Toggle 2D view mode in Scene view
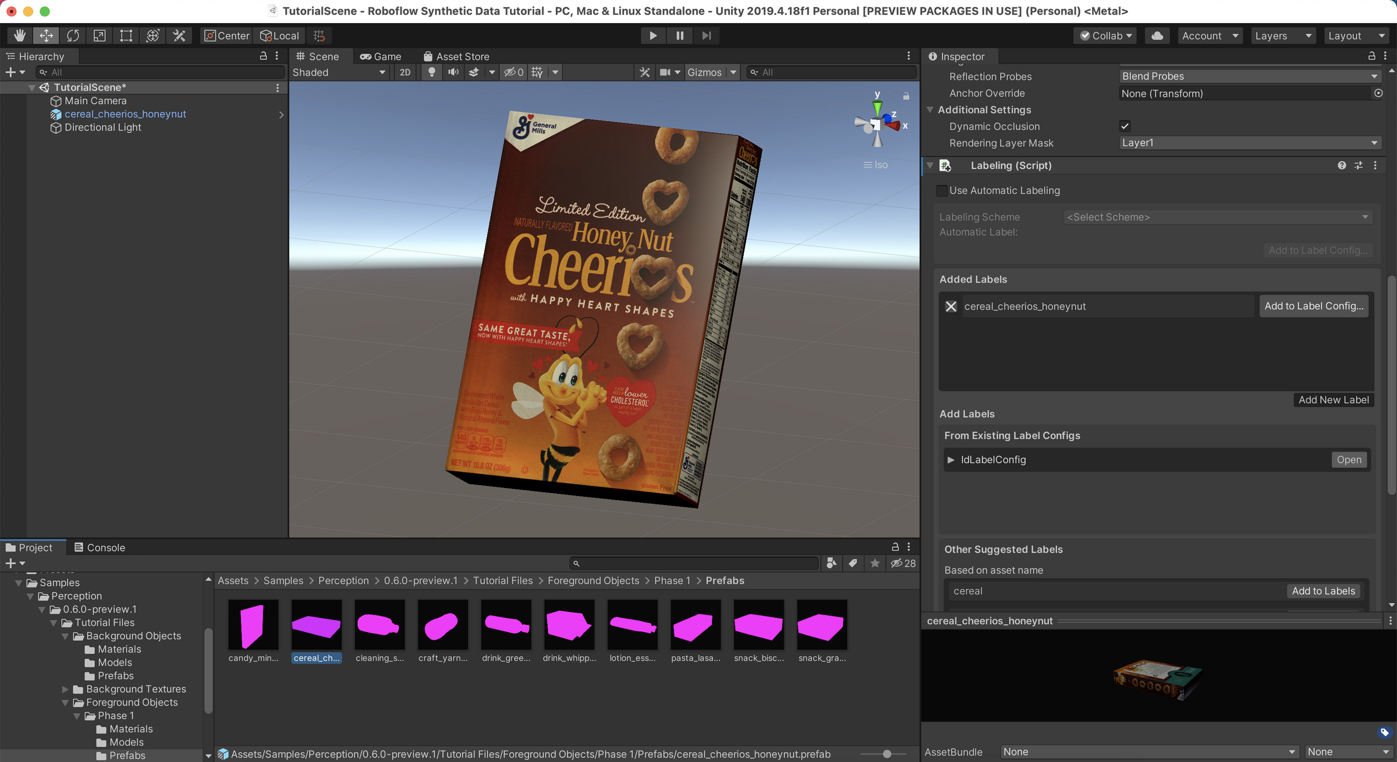This screenshot has width=1397, height=762. (405, 72)
